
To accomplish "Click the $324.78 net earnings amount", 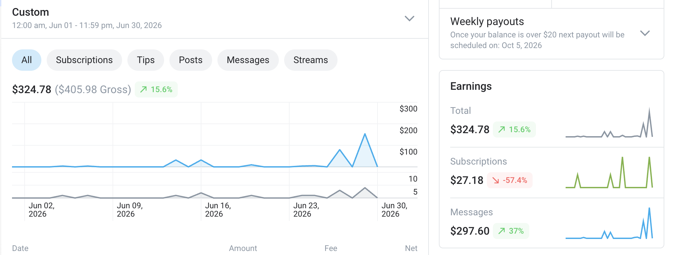I will [x=32, y=89].
